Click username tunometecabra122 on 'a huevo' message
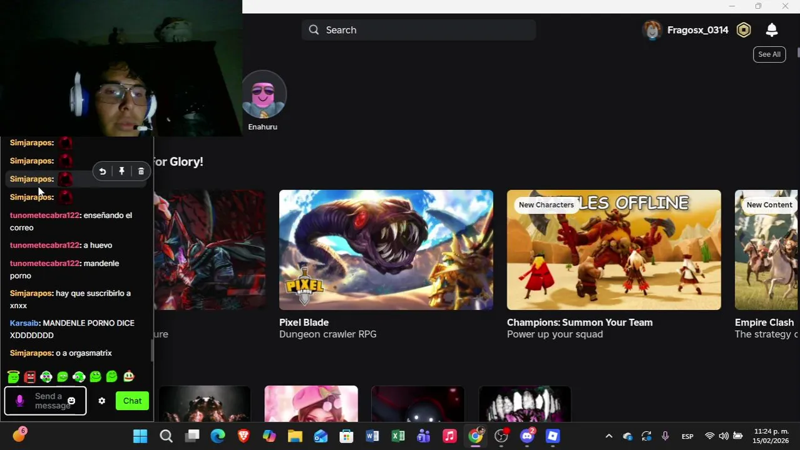800x450 pixels. 46,246
